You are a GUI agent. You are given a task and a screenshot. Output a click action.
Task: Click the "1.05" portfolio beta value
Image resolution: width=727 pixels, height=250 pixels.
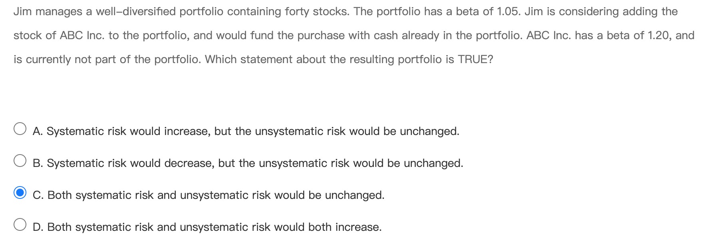coord(507,12)
